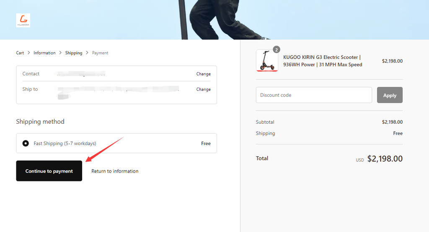Click Payment breadcrumb step

pos(100,53)
